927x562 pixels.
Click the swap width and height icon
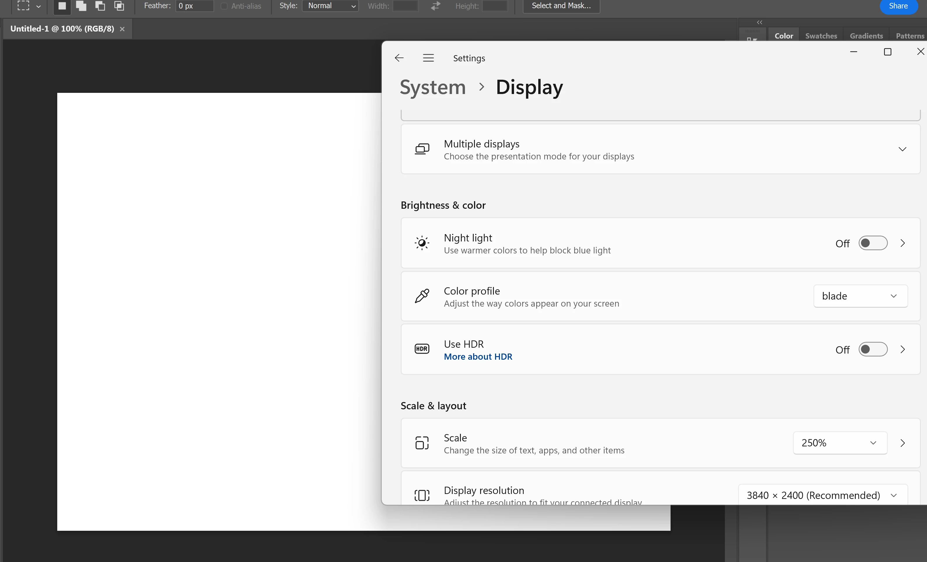[x=436, y=6]
